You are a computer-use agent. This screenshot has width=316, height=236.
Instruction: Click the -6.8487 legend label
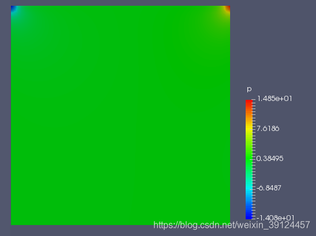269,188
